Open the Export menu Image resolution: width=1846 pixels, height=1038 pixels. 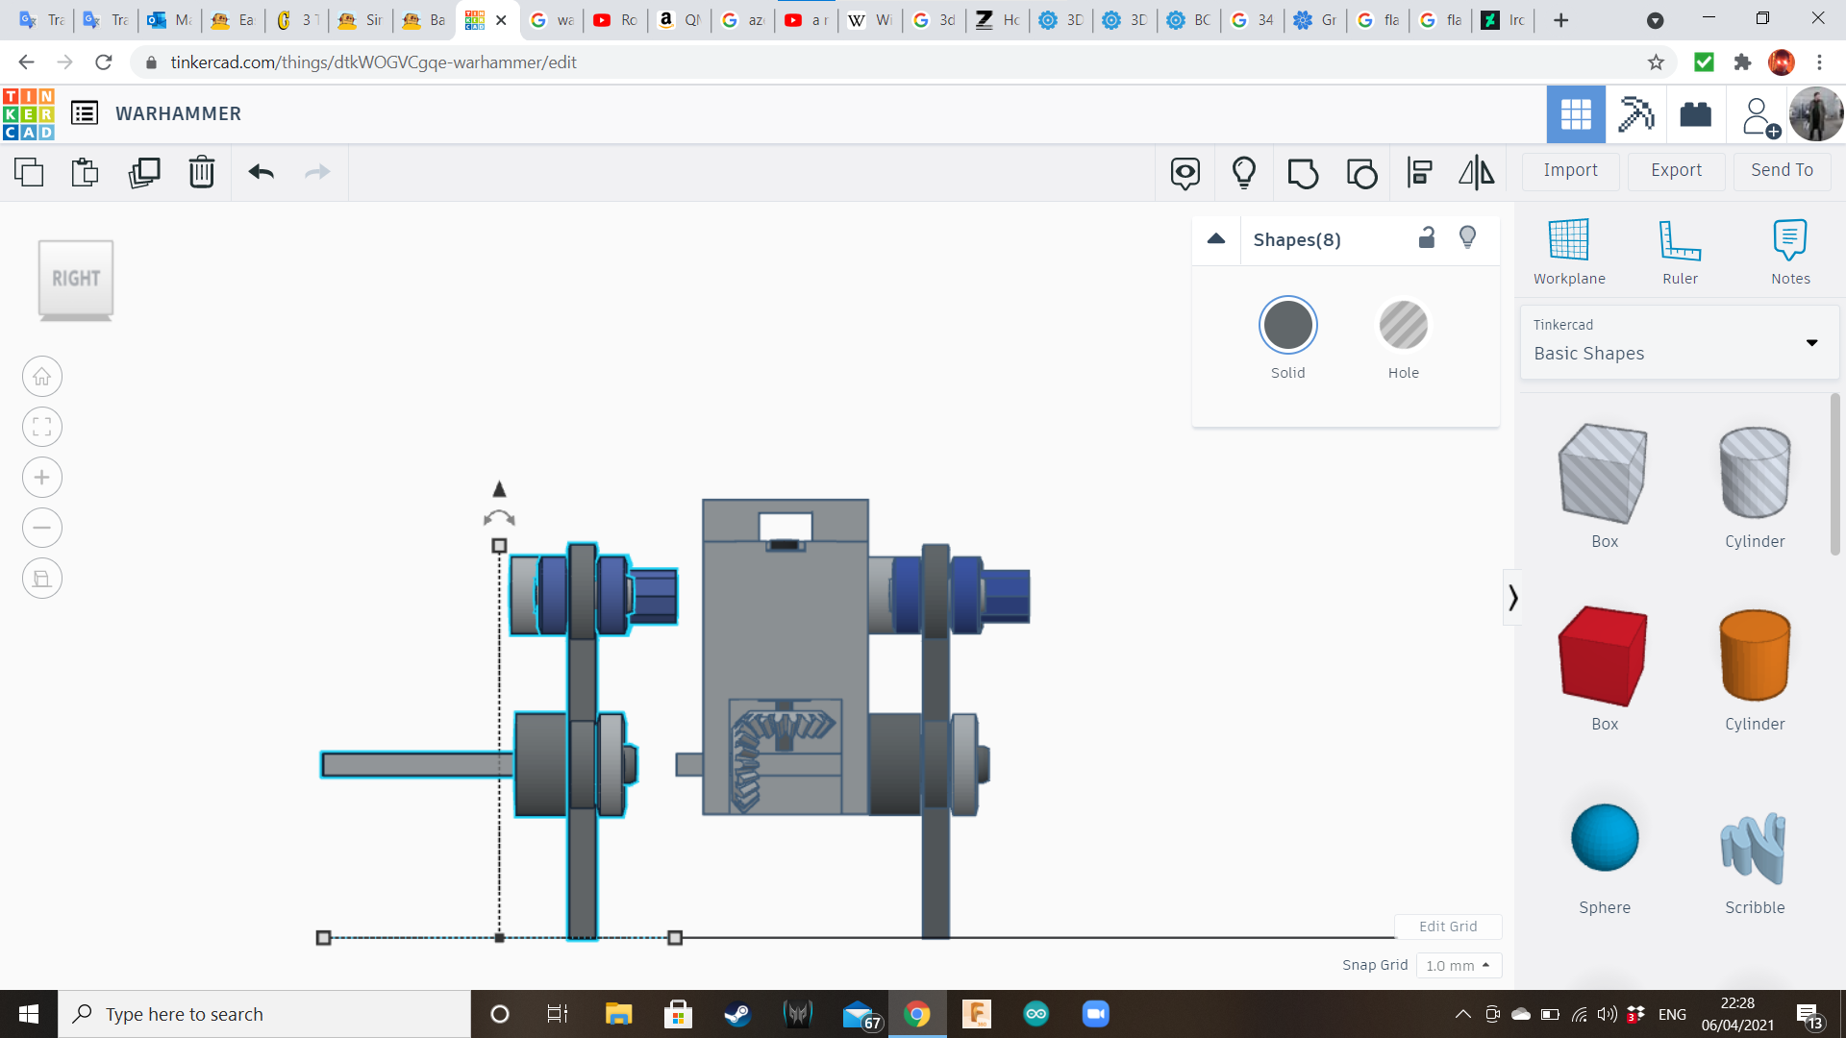1676,170
